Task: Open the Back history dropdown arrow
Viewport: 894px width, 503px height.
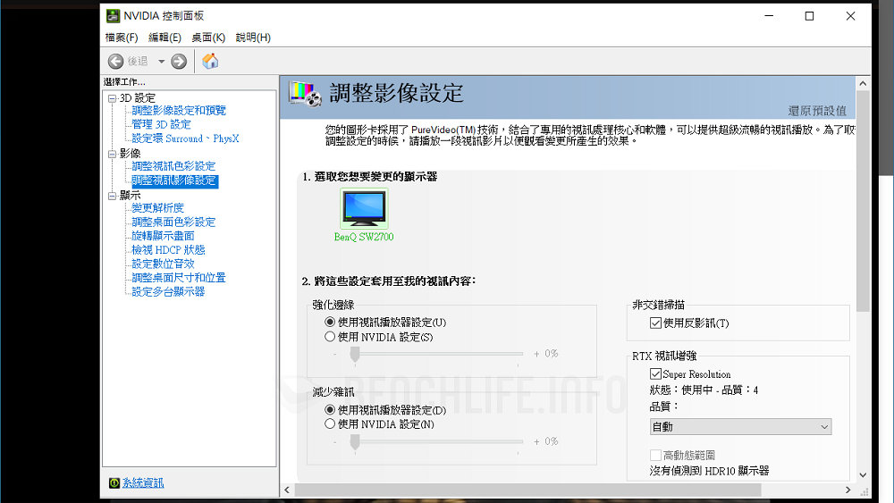Action: click(161, 61)
